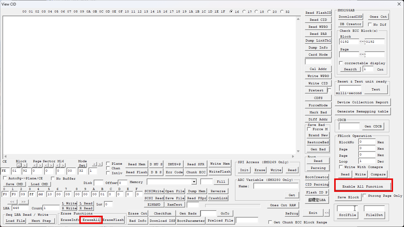This screenshot has width=404, height=227.
Task: Click the LBA input field
Action: pyautogui.click(x=20, y=208)
